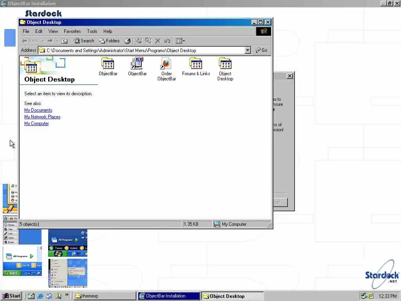Open the Help menu
Viewport: 401px width, 301px height.
tap(108, 31)
